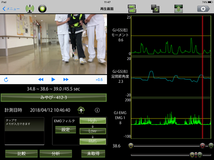
Task: Tap the red current-time slider handle
Action: coord(202,146)
